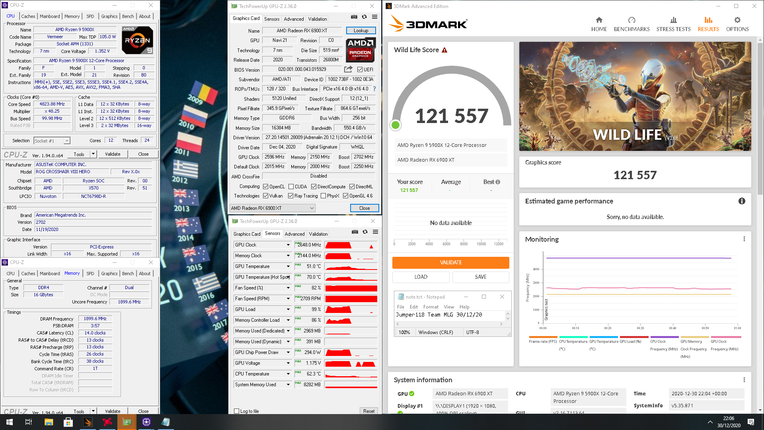Click BIOS share/export icon in GPU-Z

pyautogui.click(x=348, y=69)
